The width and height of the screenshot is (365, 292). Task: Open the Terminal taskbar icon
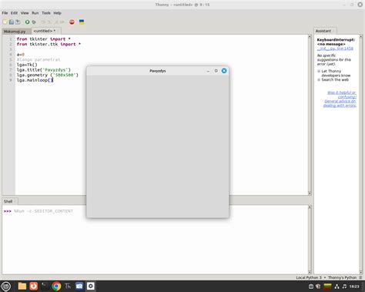45,286
